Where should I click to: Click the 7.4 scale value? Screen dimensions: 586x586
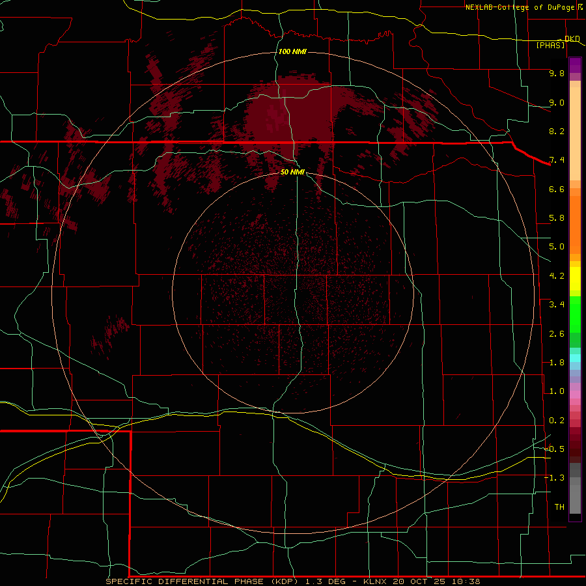pyautogui.click(x=557, y=160)
